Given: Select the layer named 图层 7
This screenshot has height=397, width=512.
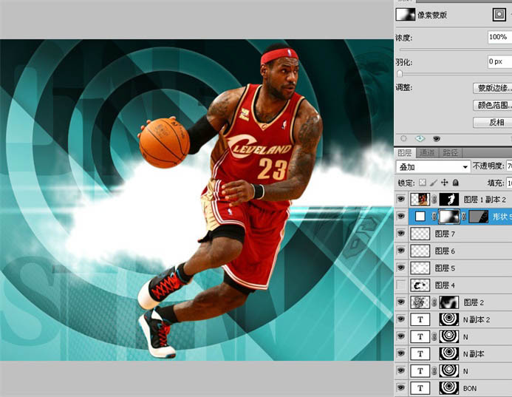Looking at the screenshot, I should [x=445, y=234].
